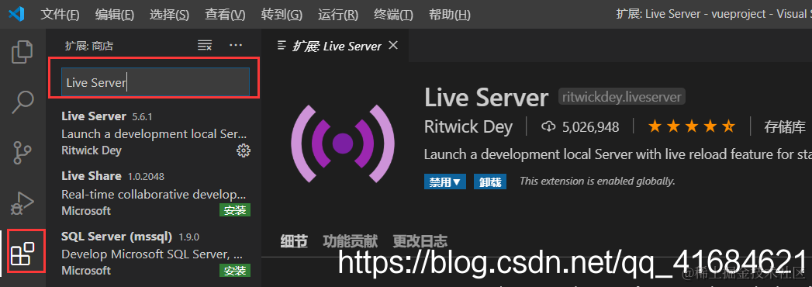This screenshot has height=287, width=812.
Task: Switch to the 更改日志 tab
Action: (x=420, y=241)
